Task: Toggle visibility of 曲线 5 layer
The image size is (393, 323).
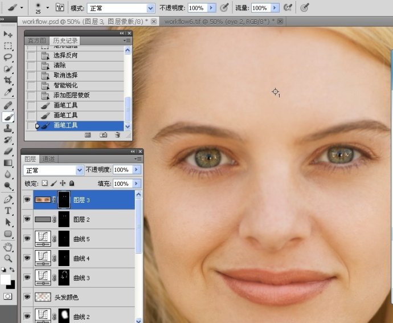Action: (x=27, y=239)
